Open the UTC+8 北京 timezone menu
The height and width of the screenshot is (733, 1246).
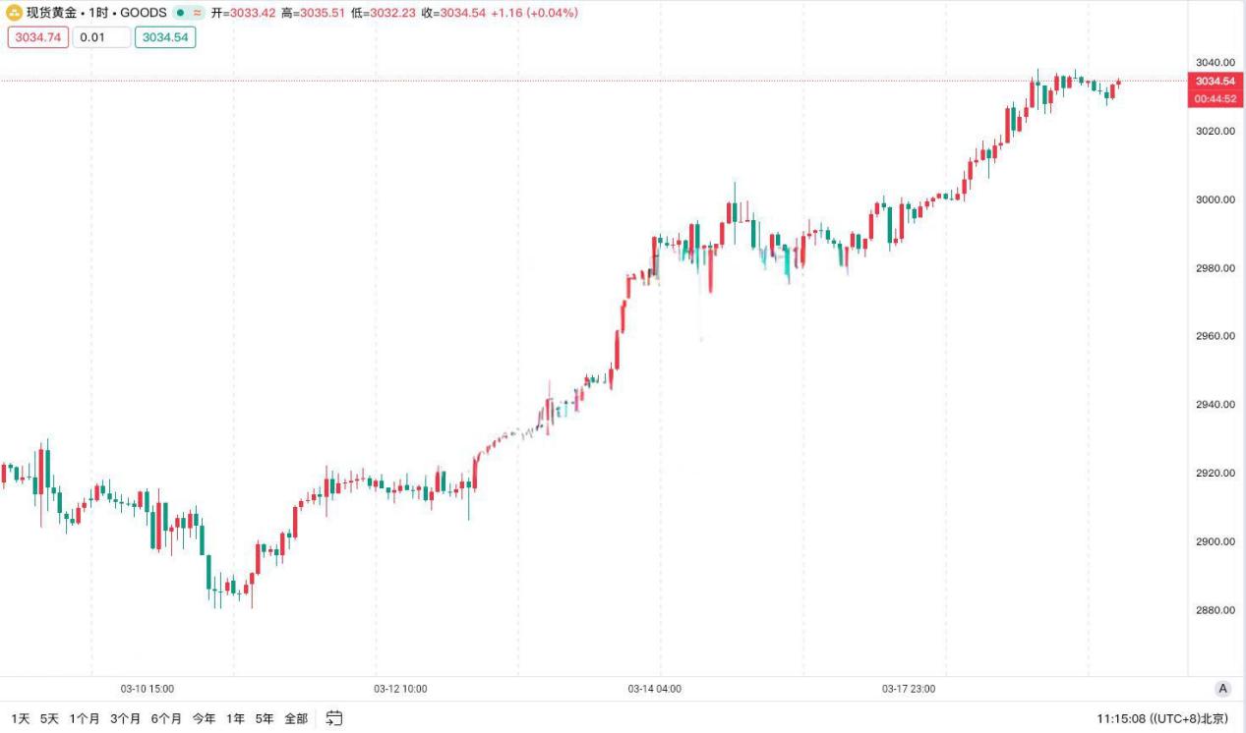tap(1189, 718)
